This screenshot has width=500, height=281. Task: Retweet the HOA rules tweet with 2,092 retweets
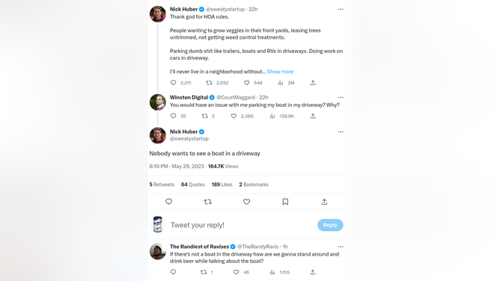coord(209,83)
